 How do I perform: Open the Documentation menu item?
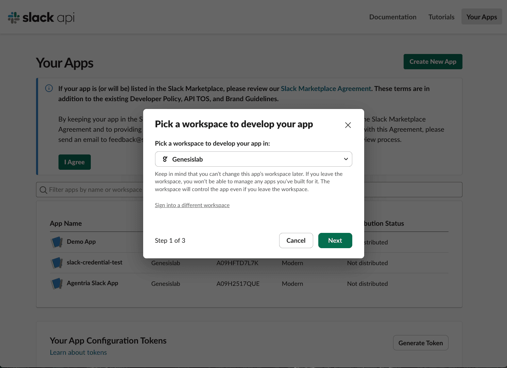coord(393,17)
